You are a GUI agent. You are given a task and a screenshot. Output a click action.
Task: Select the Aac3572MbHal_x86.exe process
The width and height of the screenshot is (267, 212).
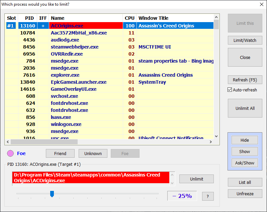109,33
